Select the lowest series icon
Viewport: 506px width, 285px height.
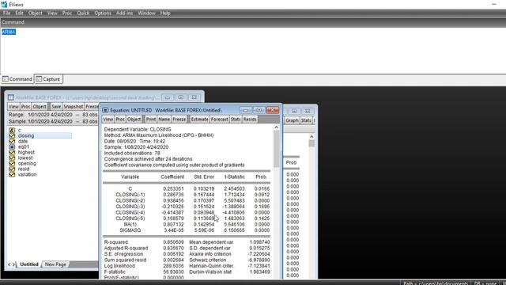coord(12,158)
